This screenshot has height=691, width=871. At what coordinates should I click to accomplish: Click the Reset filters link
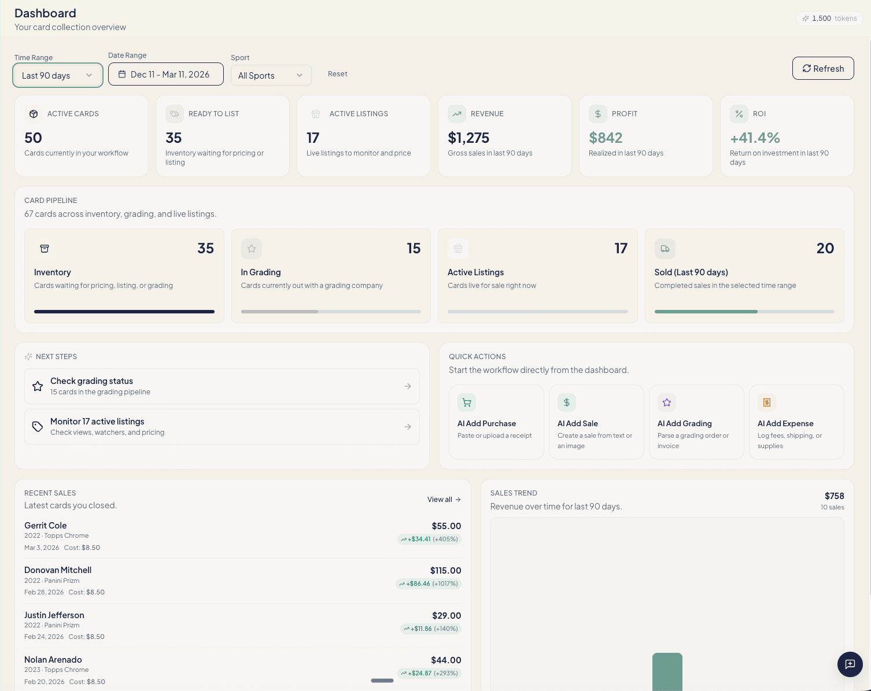pyautogui.click(x=337, y=73)
